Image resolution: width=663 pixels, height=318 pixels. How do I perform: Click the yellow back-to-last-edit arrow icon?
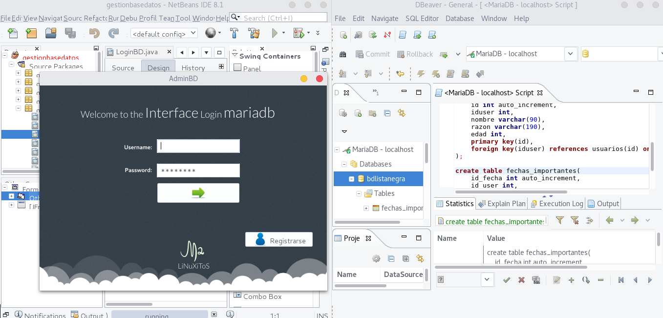click(401, 74)
